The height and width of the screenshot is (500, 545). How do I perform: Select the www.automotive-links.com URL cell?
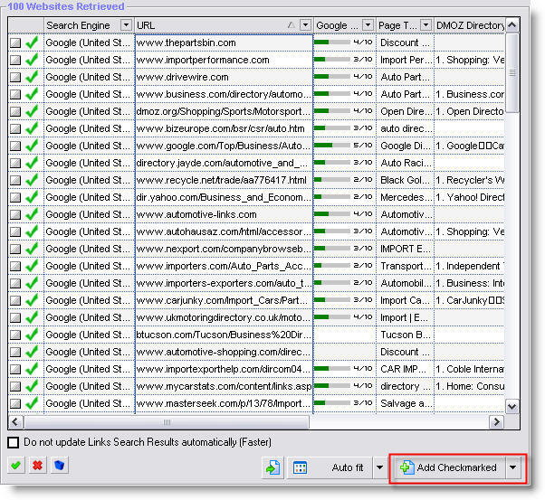click(225, 214)
